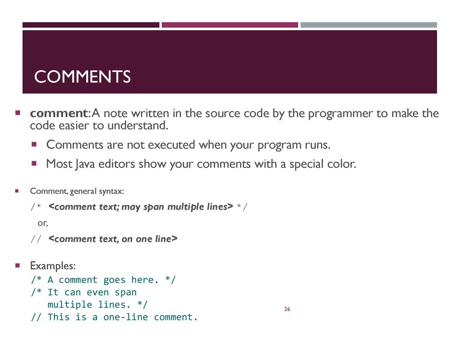460x345 pixels.
Task: Click 'Comment, general syntax:' text
Action: 77,191
